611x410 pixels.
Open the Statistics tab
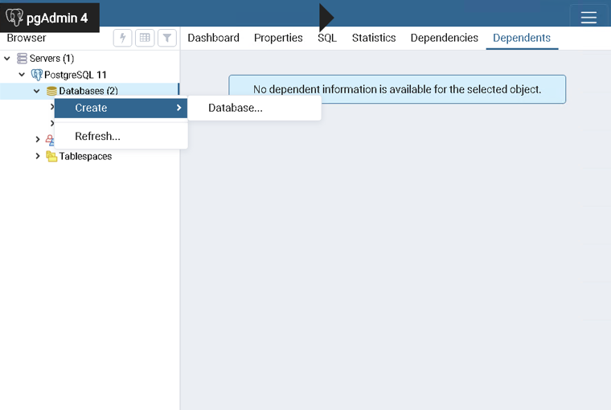pyautogui.click(x=374, y=38)
